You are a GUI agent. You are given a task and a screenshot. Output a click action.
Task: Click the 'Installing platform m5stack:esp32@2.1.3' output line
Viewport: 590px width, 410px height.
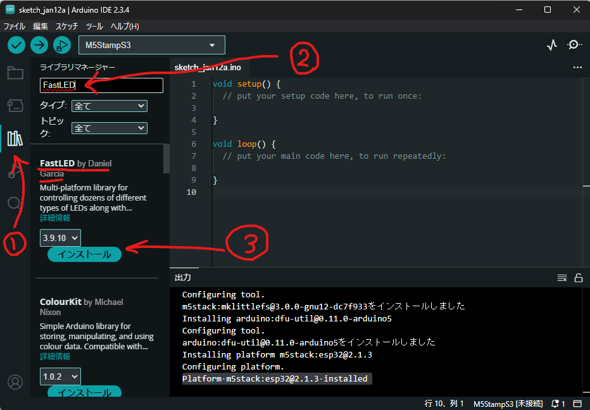point(277,355)
